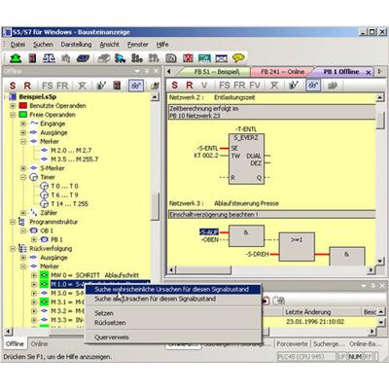The image size is (389, 389).
Task: Switch to Forcewerte bottom tab
Action: pyautogui.click(x=292, y=344)
